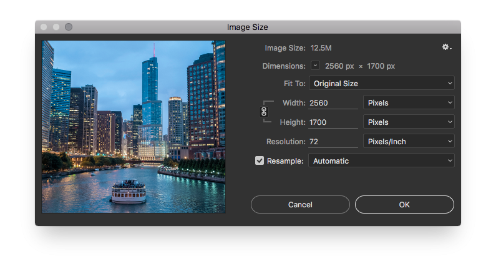Open the Pixels/Inch resolution dropdown
The height and width of the screenshot is (276, 496).
pos(409,142)
